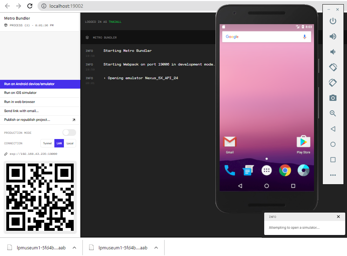Dismiss the INFO simulator notification
Image resolution: width=347 pixels, height=256 pixels.
338,217
